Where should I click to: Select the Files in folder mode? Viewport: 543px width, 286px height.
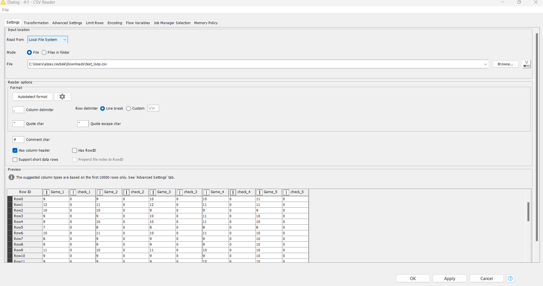point(44,53)
